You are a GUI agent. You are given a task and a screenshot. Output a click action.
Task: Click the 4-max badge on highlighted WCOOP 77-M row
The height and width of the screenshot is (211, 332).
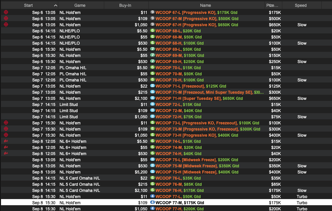click(153, 202)
